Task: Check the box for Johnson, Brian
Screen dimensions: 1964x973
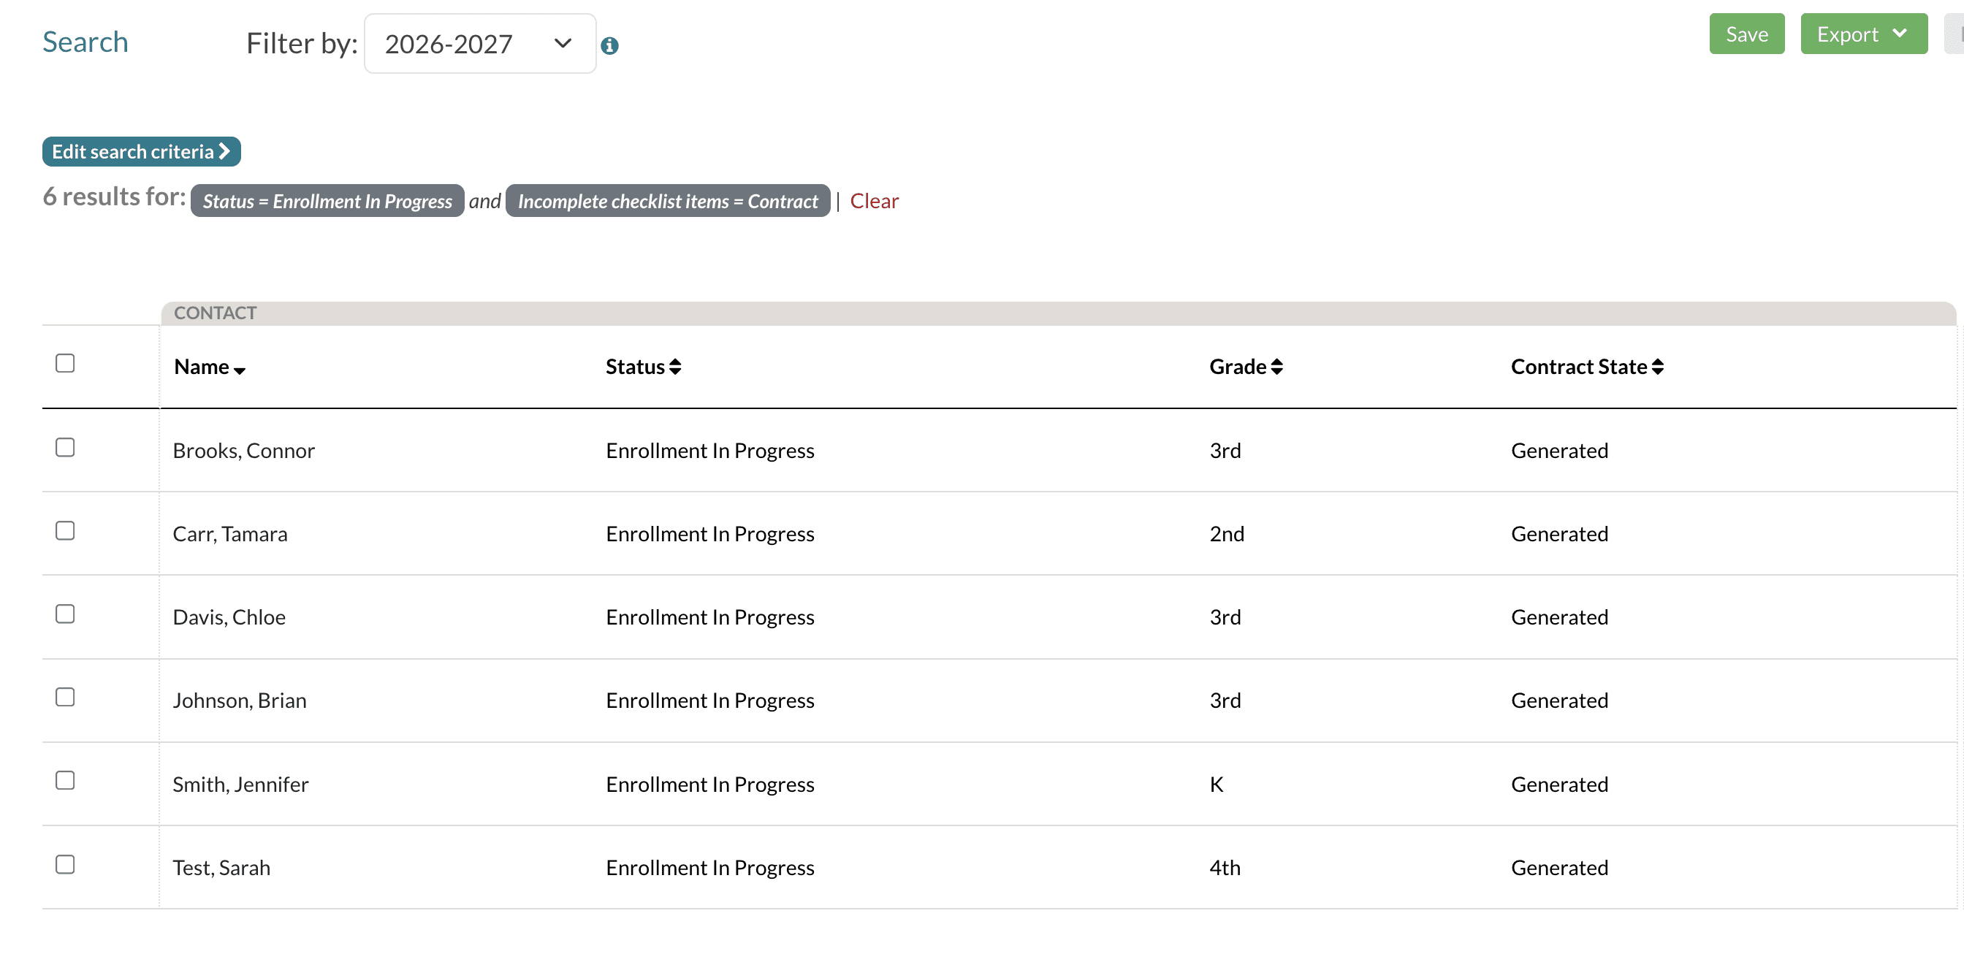Action: point(66,697)
